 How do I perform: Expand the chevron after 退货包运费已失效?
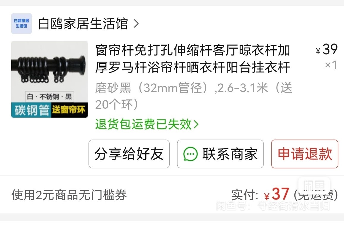click(196, 124)
